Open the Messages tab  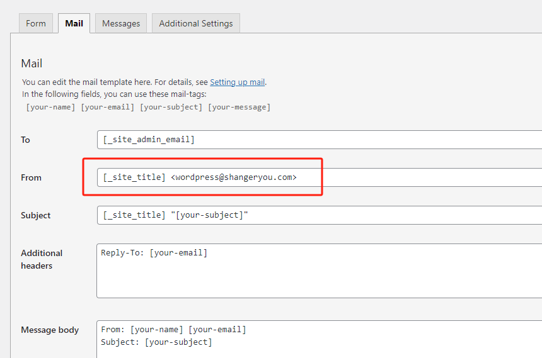(x=121, y=23)
